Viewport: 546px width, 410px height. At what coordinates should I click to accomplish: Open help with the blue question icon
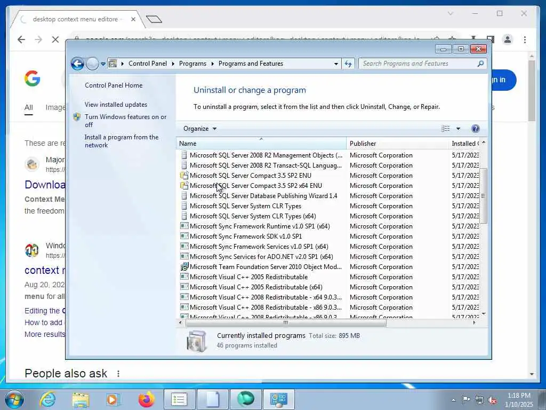475,129
